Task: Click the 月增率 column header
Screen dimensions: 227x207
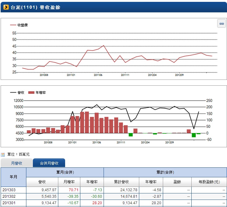Action: coord(69,182)
